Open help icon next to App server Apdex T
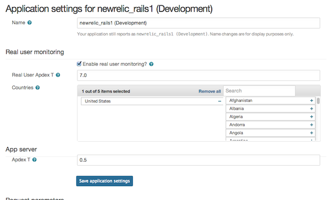This screenshot has height=200, width=332. (x=34, y=160)
